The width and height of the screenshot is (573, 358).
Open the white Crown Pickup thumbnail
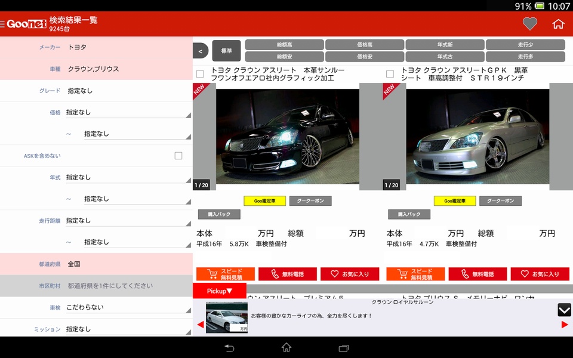227,317
